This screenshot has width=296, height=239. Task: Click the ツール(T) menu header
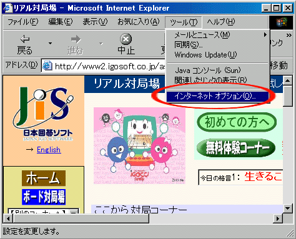click(x=184, y=22)
